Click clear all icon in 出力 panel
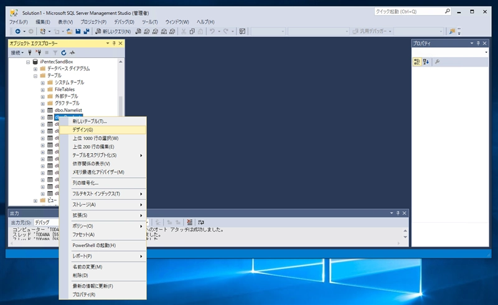Viewport: 498px width, 305px height. coord(190,222)
